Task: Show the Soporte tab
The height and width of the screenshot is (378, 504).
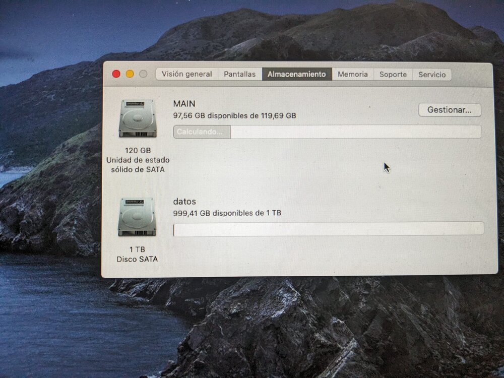Action: point(393,75)
